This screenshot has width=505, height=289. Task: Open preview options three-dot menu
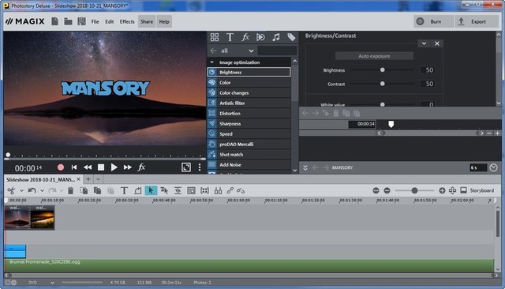point(200,167)
